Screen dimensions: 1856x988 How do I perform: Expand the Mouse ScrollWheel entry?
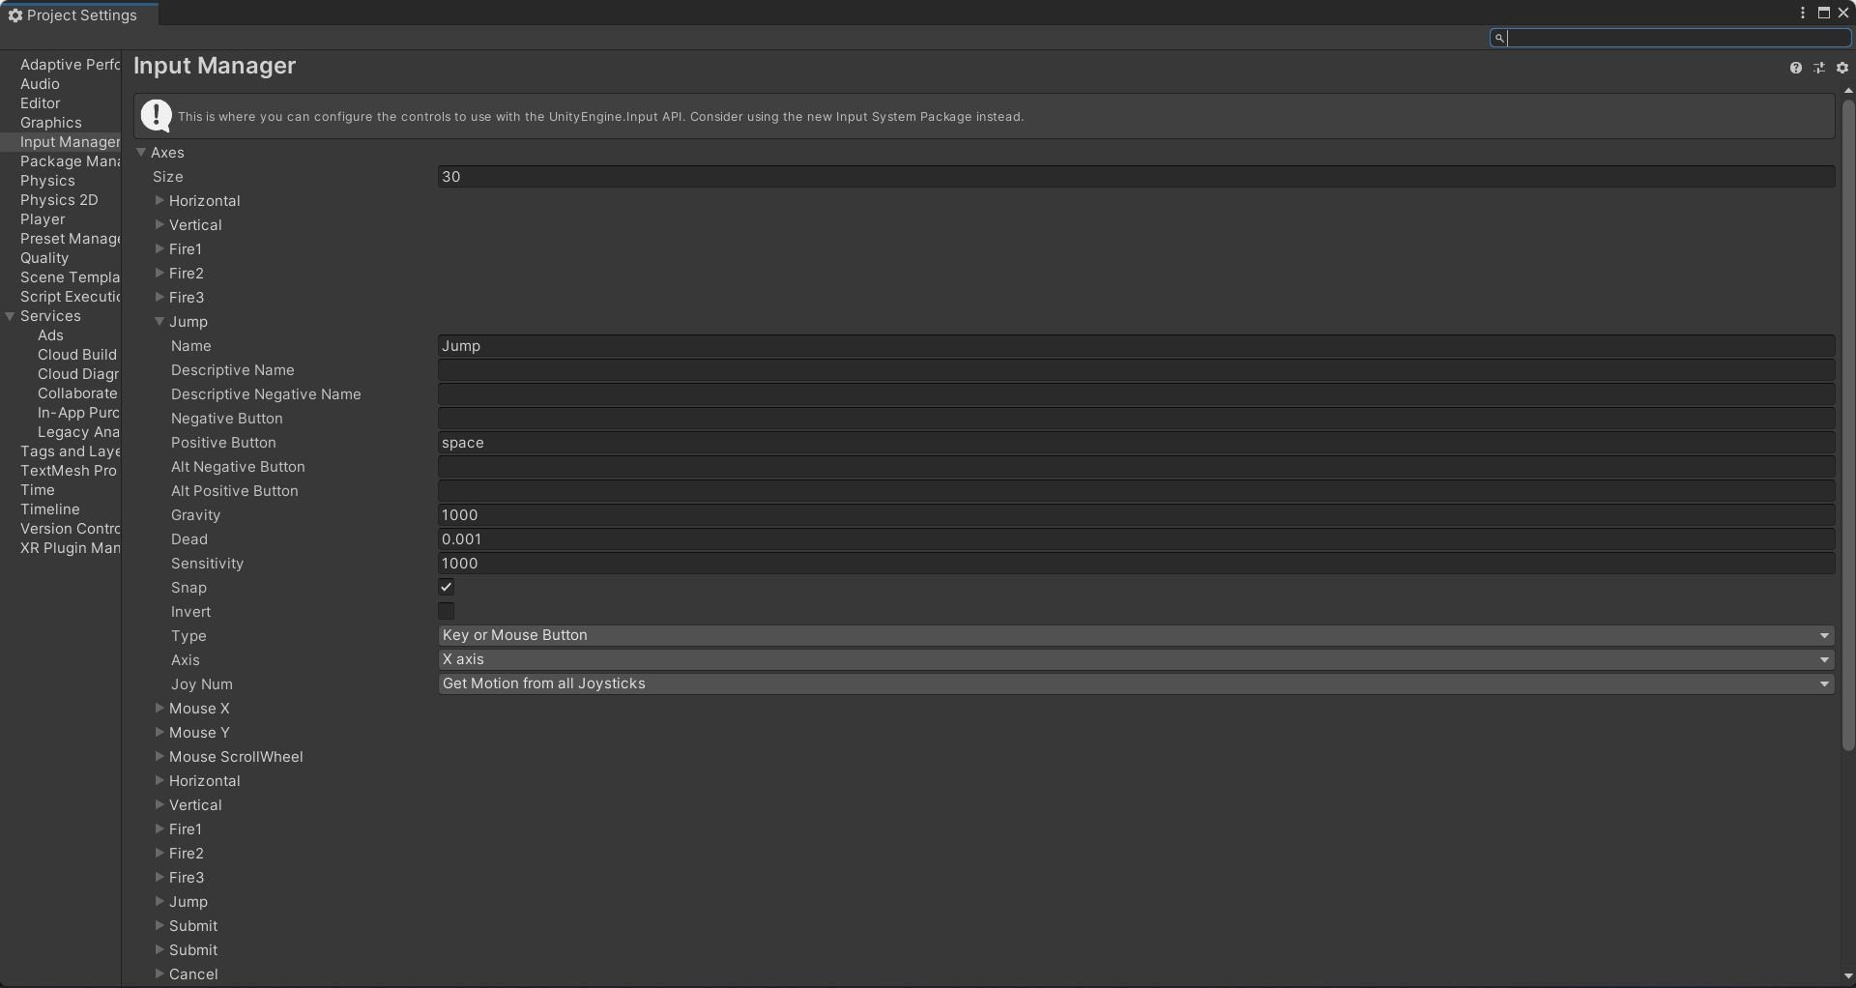tap(159, 757)
